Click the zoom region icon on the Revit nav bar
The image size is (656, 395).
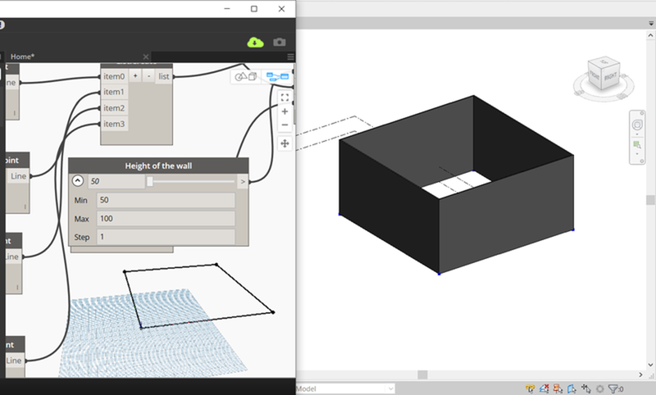click(637, 144)
